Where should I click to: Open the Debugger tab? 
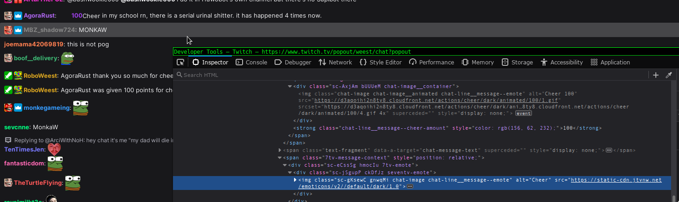tap(293, 62)
